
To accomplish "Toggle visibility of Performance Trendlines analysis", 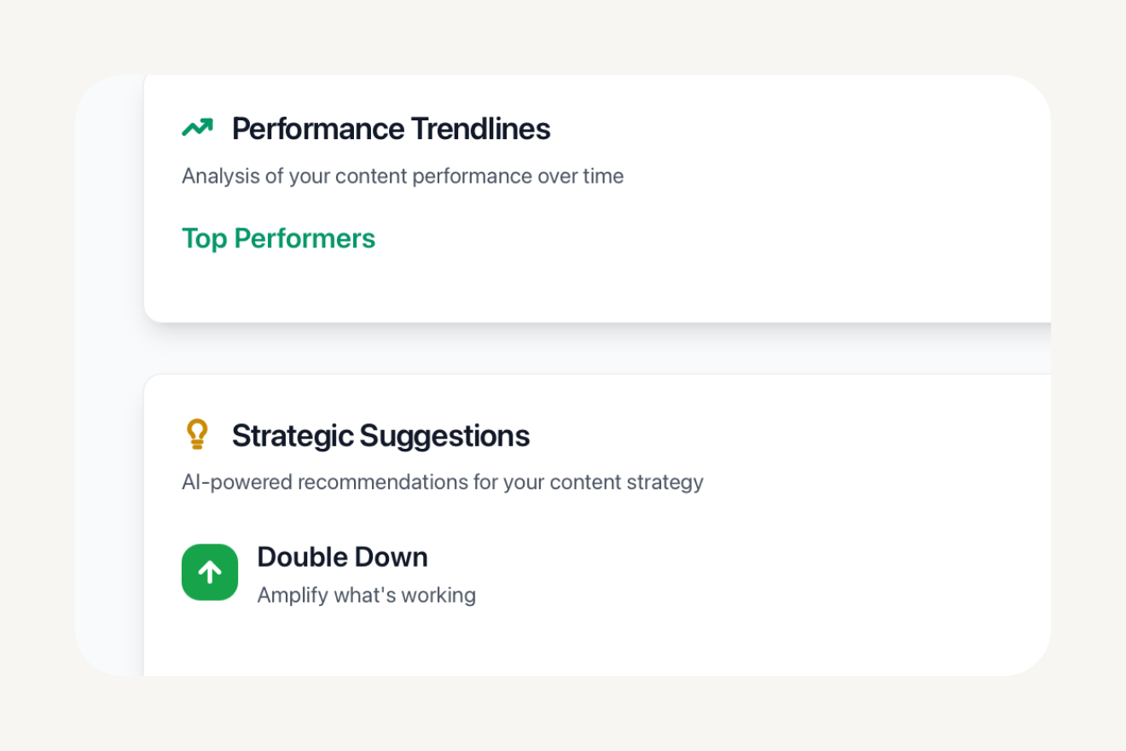I will pyautogui.click(x=391, y=129).
